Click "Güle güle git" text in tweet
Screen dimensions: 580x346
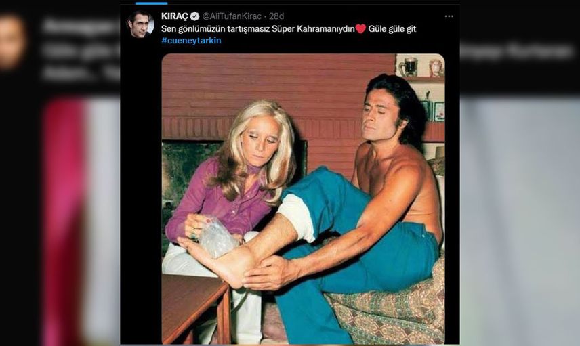coord(392,29)
